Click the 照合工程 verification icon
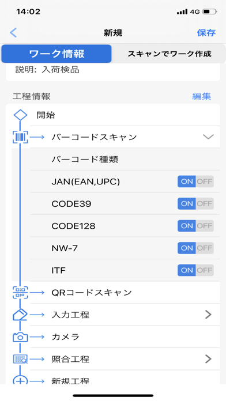Image resolution: width=226 pixels, height=401 pixels. tap(20, 359)
